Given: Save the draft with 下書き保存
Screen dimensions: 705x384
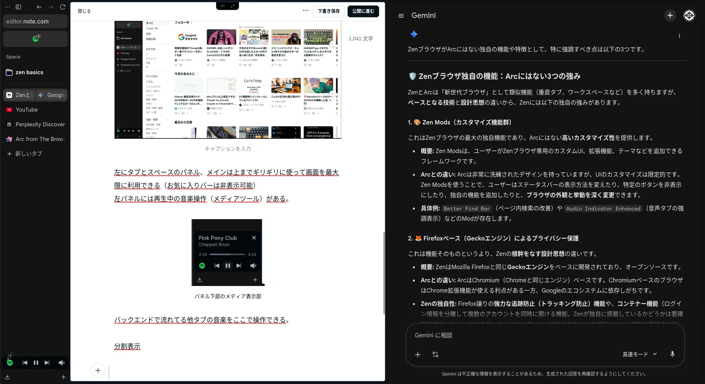Looking at the screenshot, I should (328, 11).
